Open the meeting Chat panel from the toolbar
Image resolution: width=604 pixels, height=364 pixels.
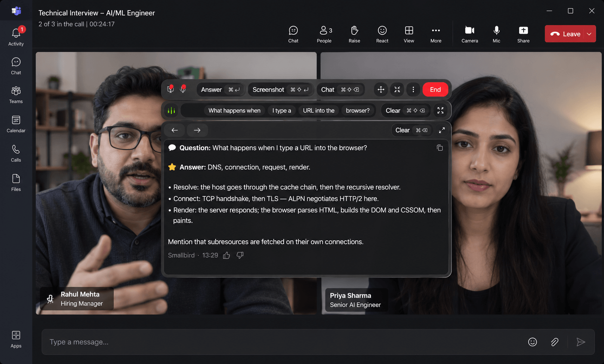pos(293,34)
